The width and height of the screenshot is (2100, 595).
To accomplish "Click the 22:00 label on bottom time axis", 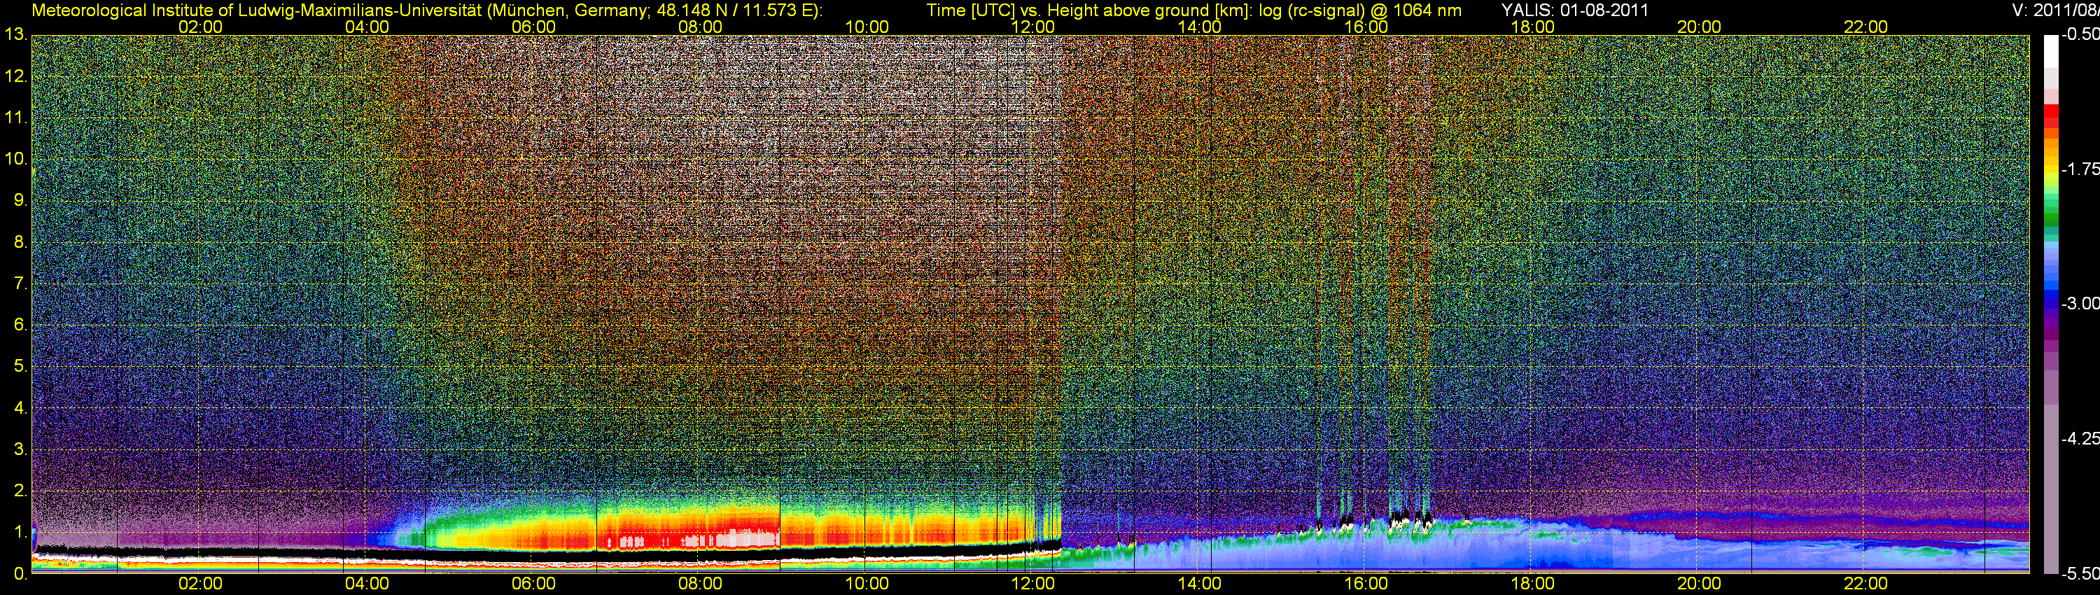I will [1865, 584].
